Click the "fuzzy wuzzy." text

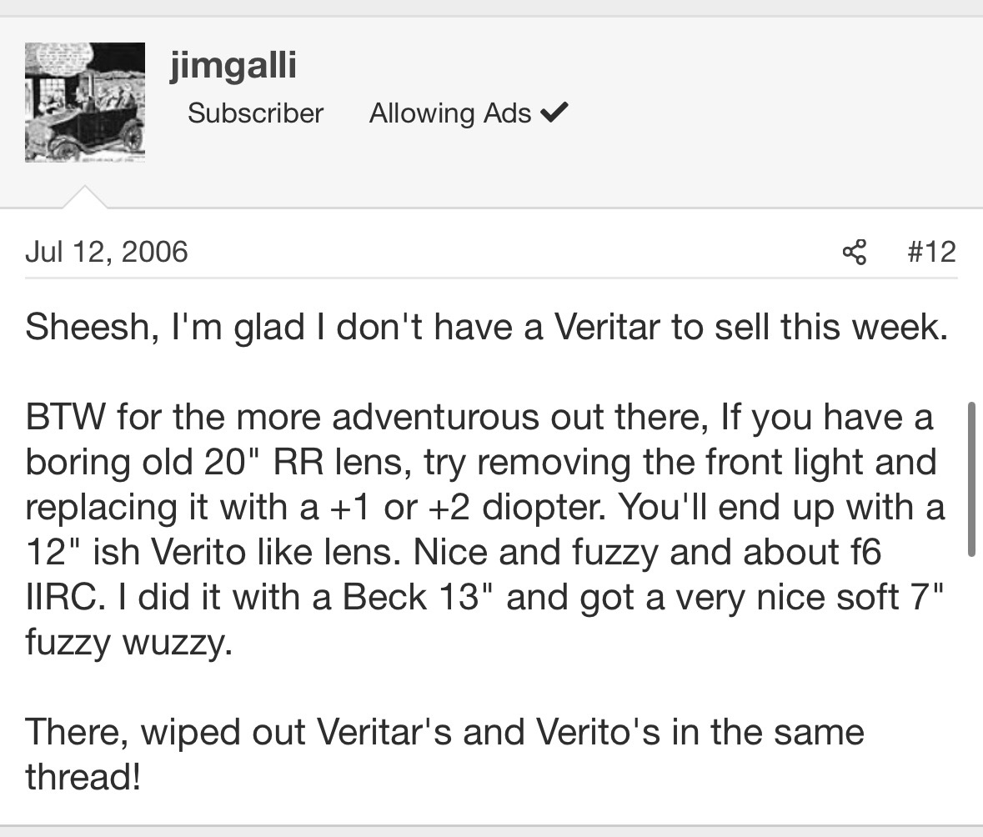pos(128,642)
